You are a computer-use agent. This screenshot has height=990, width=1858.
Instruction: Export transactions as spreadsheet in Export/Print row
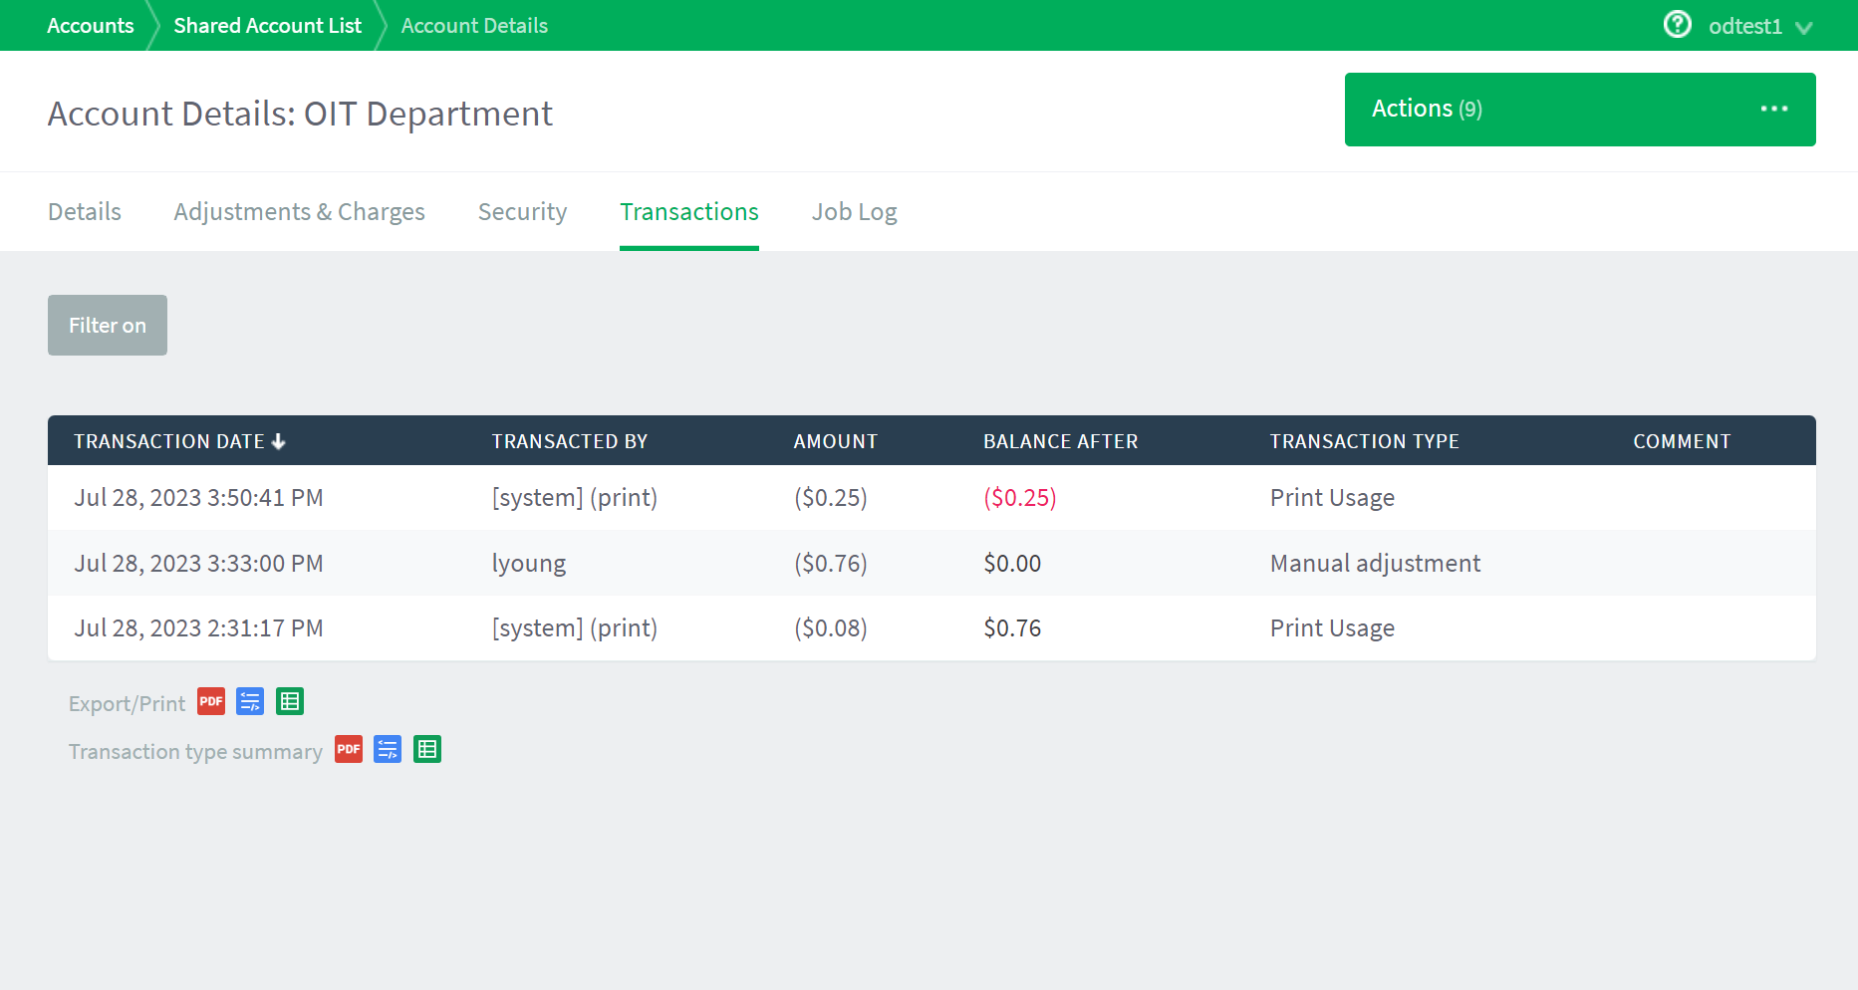(290, 702)
